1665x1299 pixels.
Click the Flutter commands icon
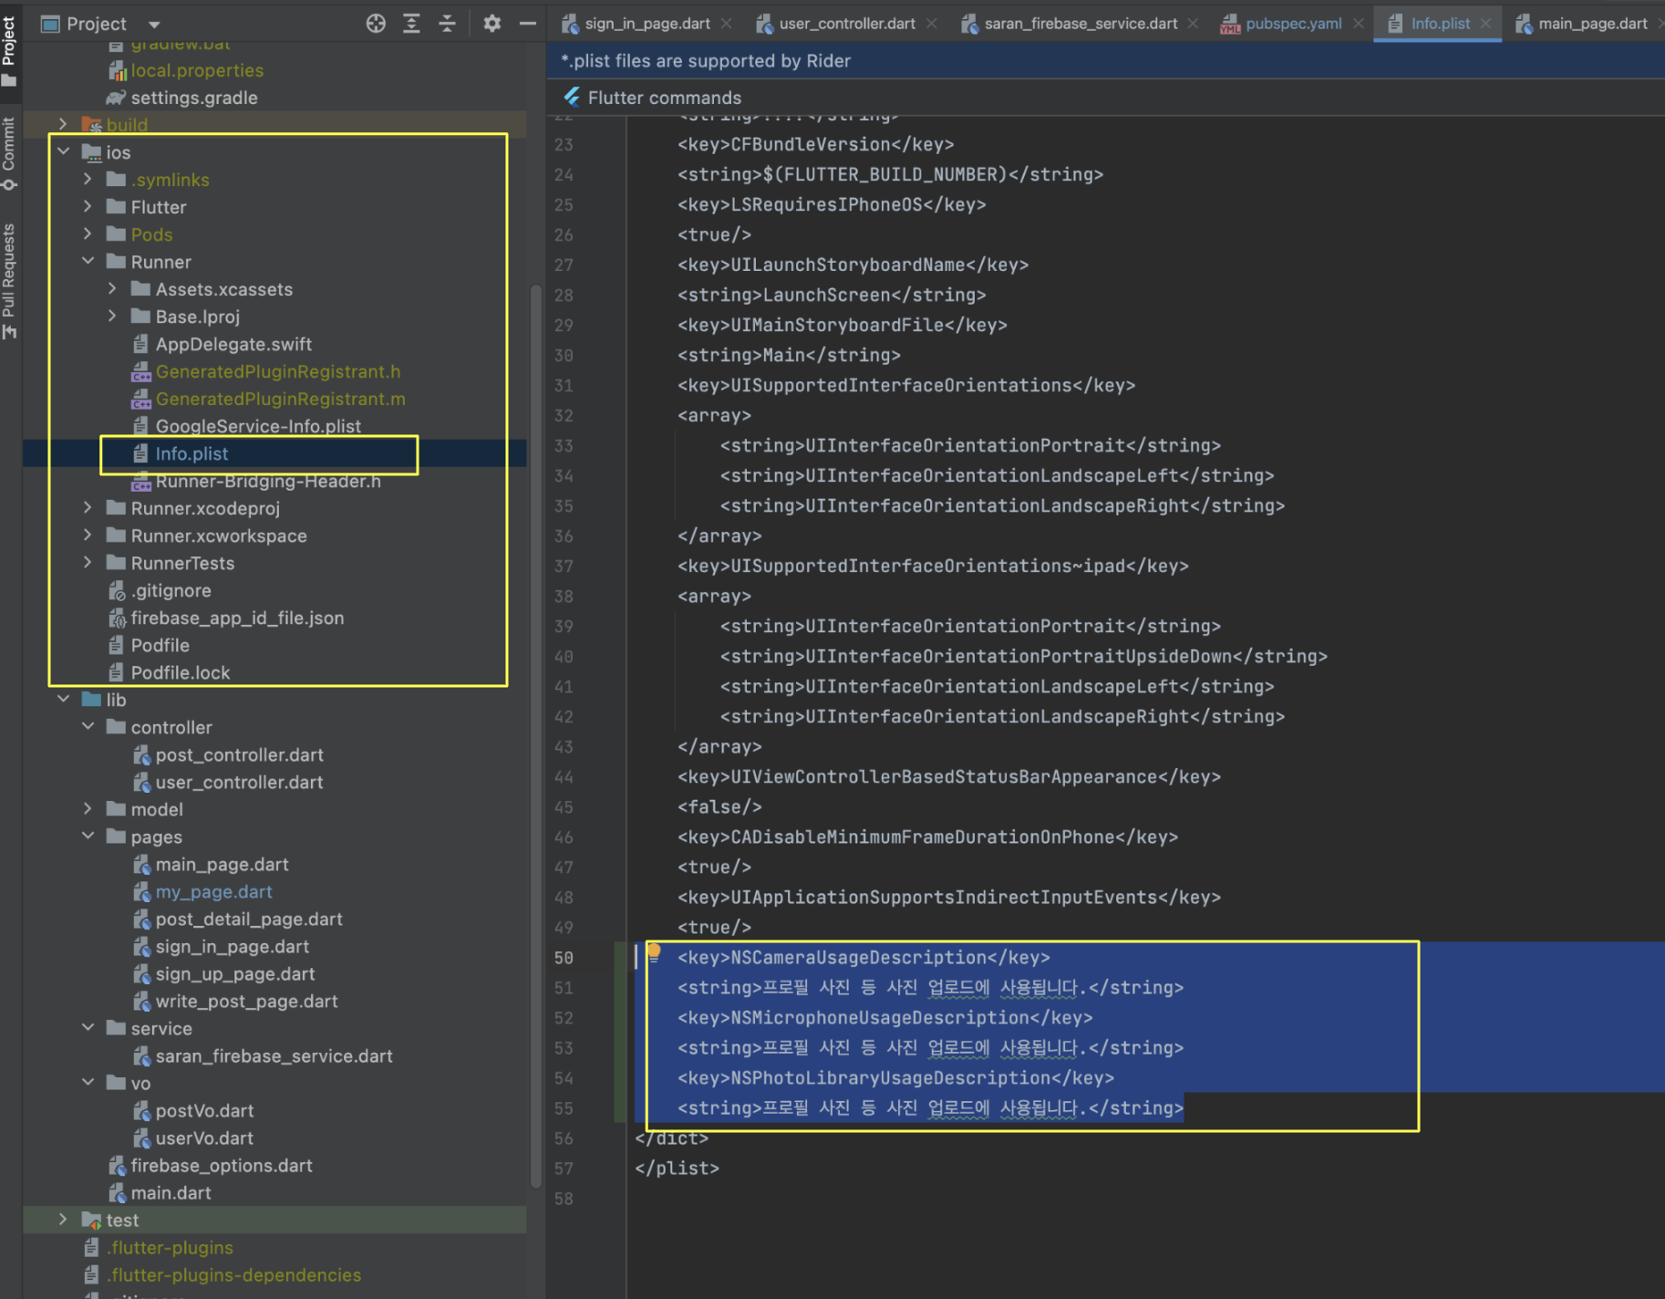coord(572,97)
